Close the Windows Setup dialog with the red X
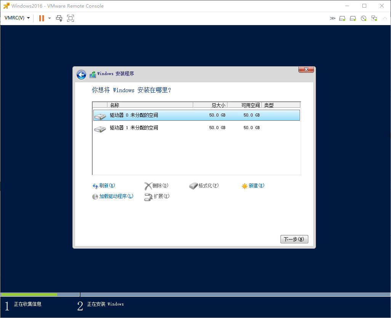This screenshot has height=318, width=391. (306, 70)
